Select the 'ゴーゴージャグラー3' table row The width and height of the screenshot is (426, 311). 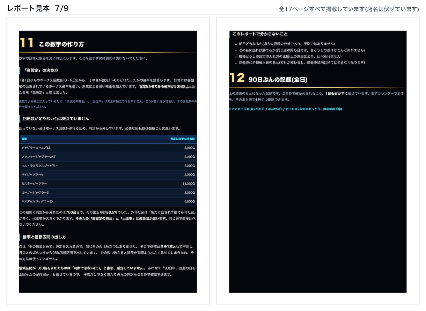(x=108, y=193)
